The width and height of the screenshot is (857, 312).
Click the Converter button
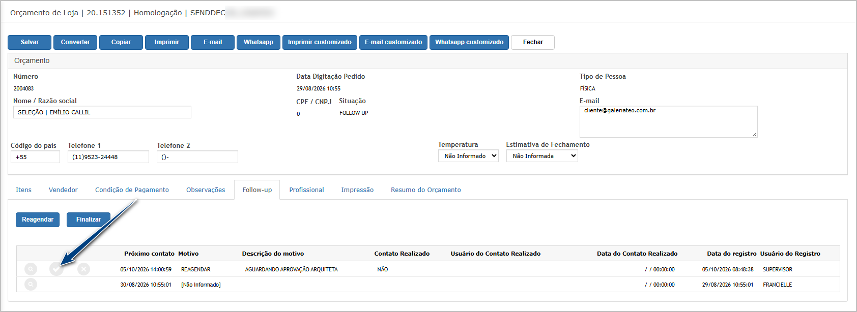pyautogui.click(x=75, y=42)
